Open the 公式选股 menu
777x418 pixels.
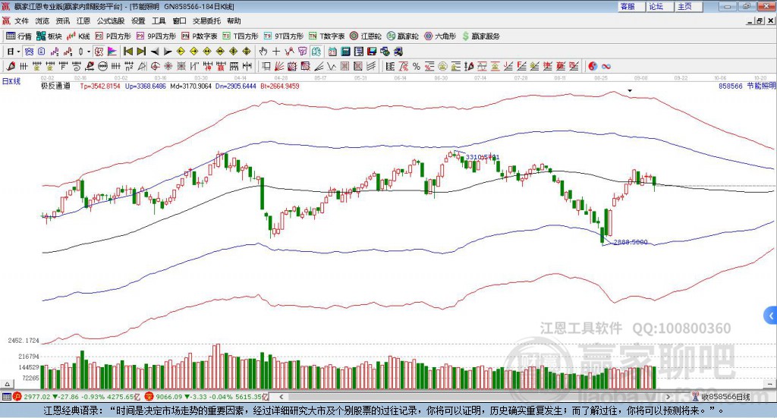tap(111, 20)
